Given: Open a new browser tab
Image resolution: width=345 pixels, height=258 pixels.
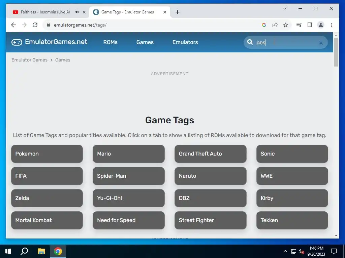Looking at the screenshot, I should tap(178, 12).
